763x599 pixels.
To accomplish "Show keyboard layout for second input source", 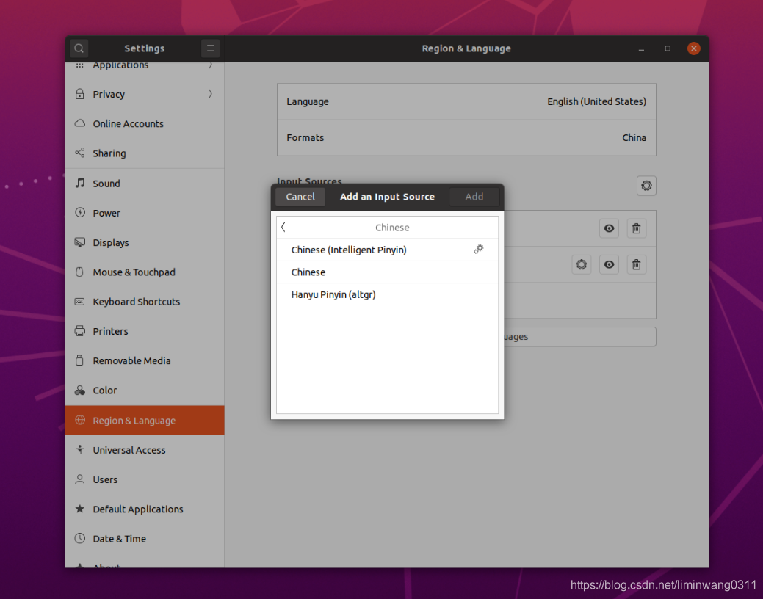I will pos(609,264).
